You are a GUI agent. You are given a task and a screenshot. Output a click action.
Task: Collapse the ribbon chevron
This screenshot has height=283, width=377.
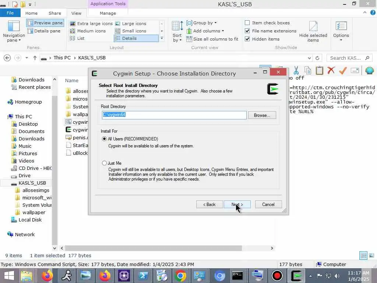(365, 13)
